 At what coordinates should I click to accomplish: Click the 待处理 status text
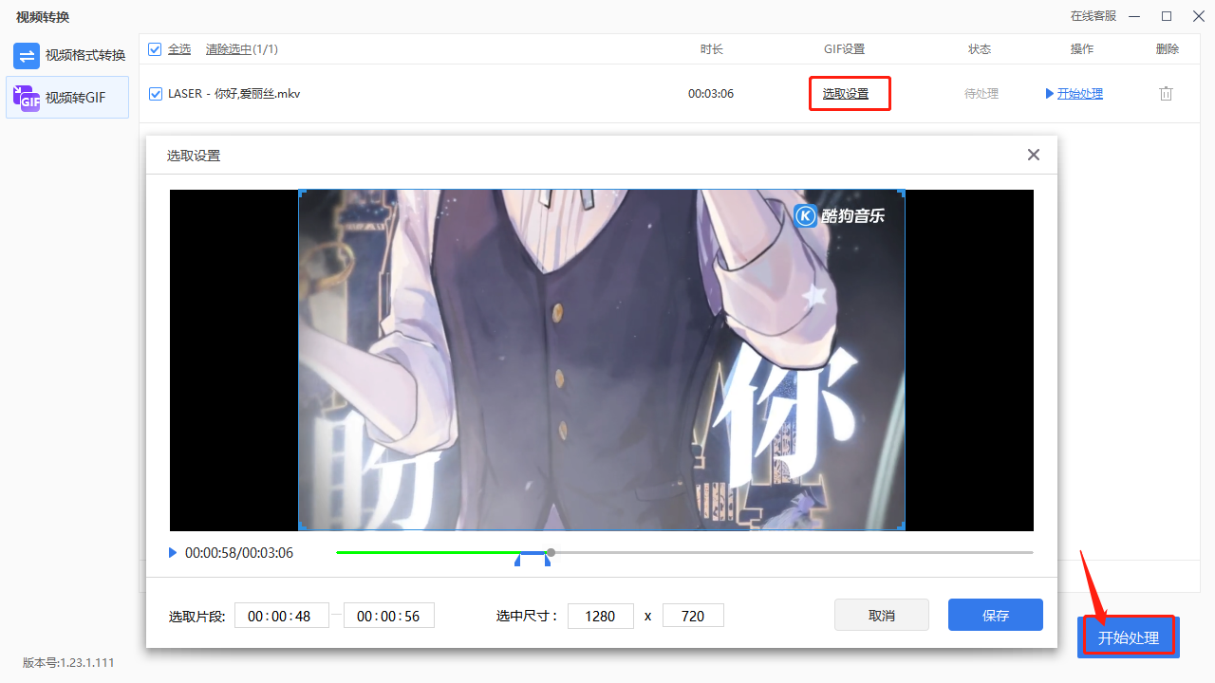tap(981, 94)
